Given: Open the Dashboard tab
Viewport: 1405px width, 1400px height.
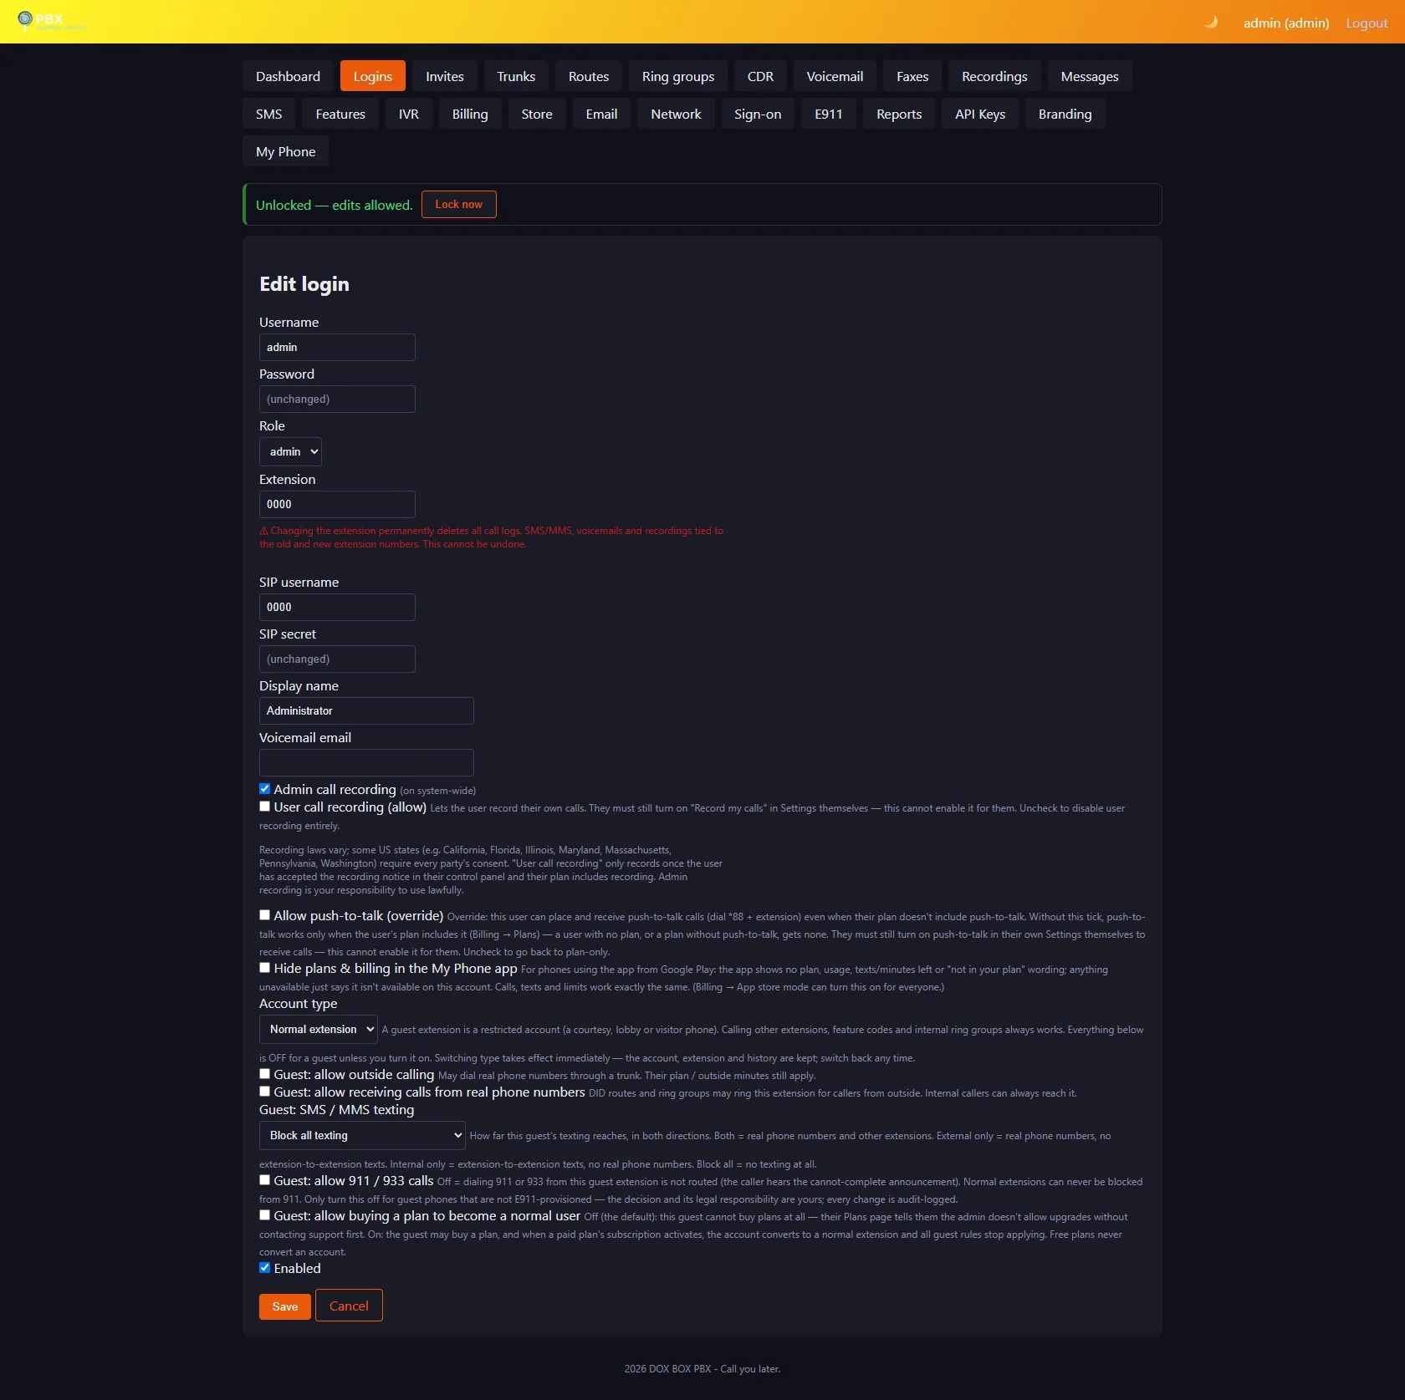Looking at the screenshot, I should tap(288, 76).
